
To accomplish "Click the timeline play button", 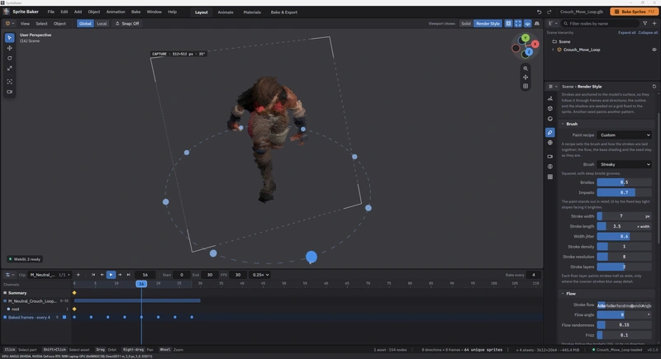I will point(111,275).
